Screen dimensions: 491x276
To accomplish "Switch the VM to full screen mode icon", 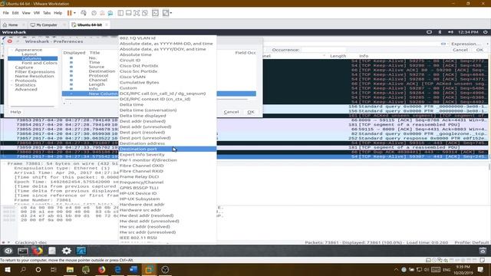I will [x=137, y=13].
